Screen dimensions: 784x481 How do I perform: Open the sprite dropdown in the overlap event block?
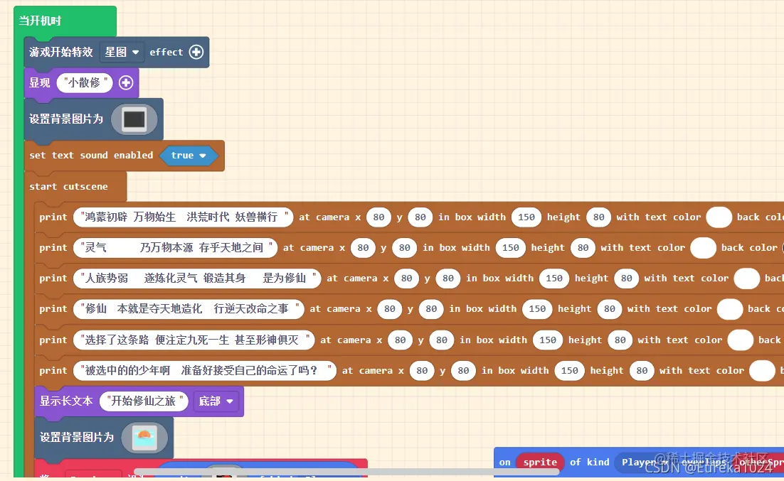coord(540,462)
